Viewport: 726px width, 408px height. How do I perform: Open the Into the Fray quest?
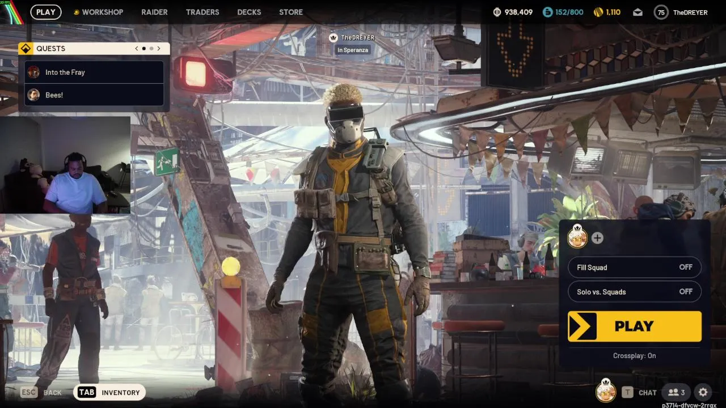point(94,73)
